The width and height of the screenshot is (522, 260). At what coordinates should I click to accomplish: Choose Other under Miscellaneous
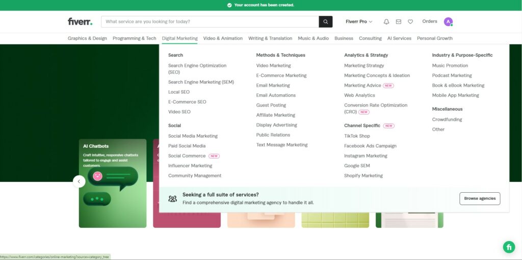(438, 129)
